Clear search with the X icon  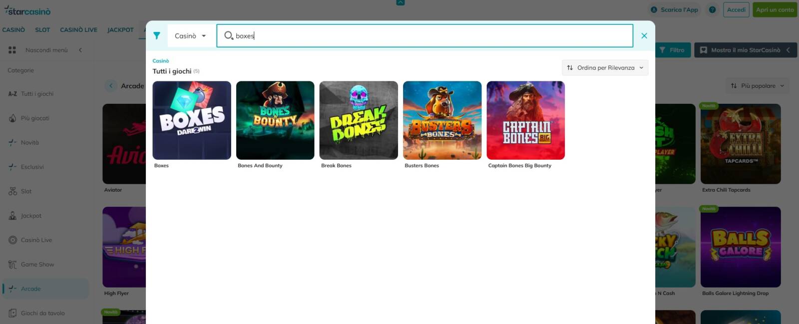[644, 35]
